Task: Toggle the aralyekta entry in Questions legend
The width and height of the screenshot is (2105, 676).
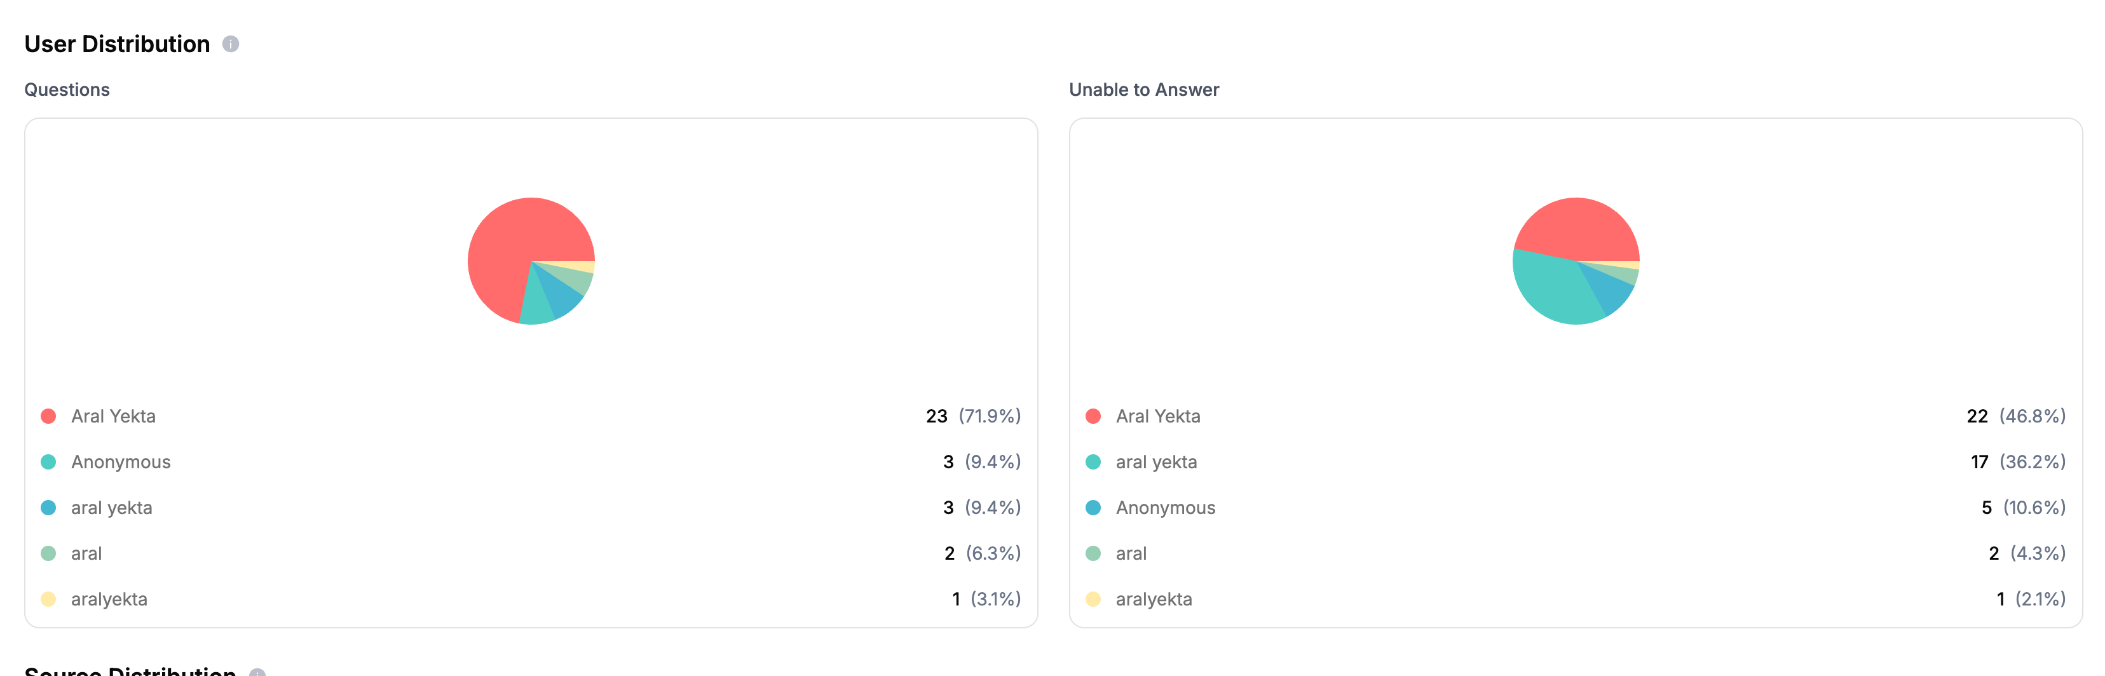Action: [109, 598]
